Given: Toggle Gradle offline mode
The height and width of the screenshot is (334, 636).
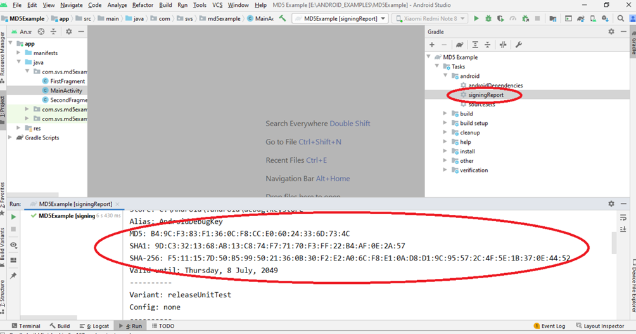Looking at the screenshot, I should (x=503, y=45).
